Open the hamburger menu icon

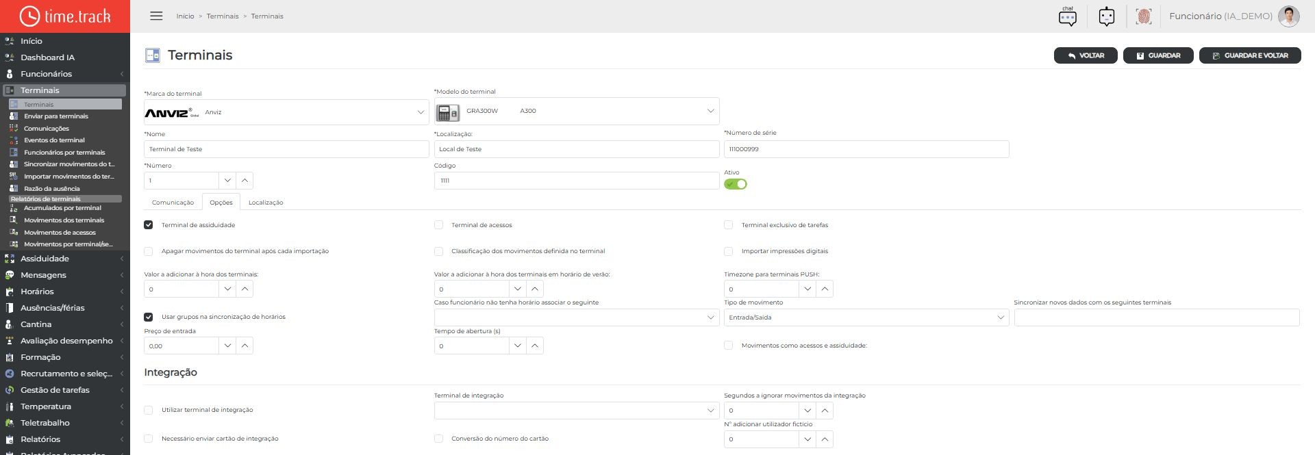tap(156, 16)
